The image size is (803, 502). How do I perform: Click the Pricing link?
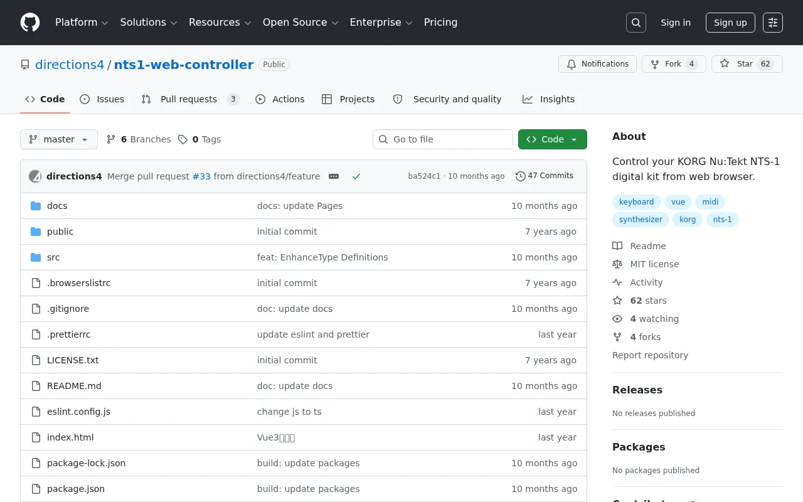tap(440, 23)
